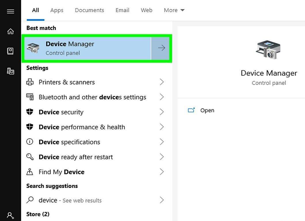Expand Bluetooth and other devices chevron
The height and width of the screenshot is (221, 305).
pos(162,97)
